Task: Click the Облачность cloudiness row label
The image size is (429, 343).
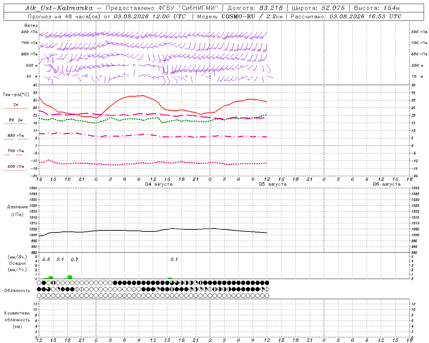Action: coord(17,291)
